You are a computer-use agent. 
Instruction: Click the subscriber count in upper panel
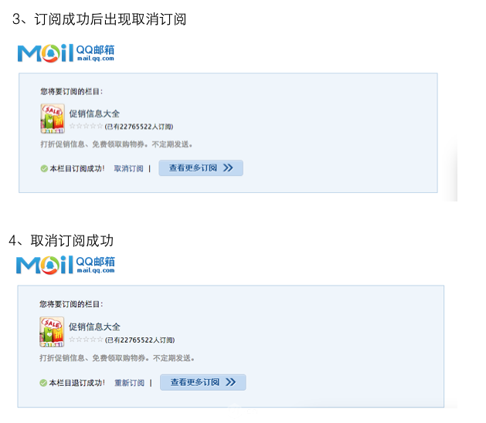(x=139, y=127)
